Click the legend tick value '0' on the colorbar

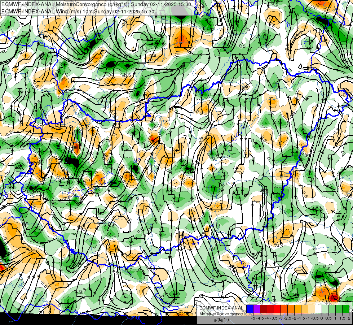click(x=322, y=318)
